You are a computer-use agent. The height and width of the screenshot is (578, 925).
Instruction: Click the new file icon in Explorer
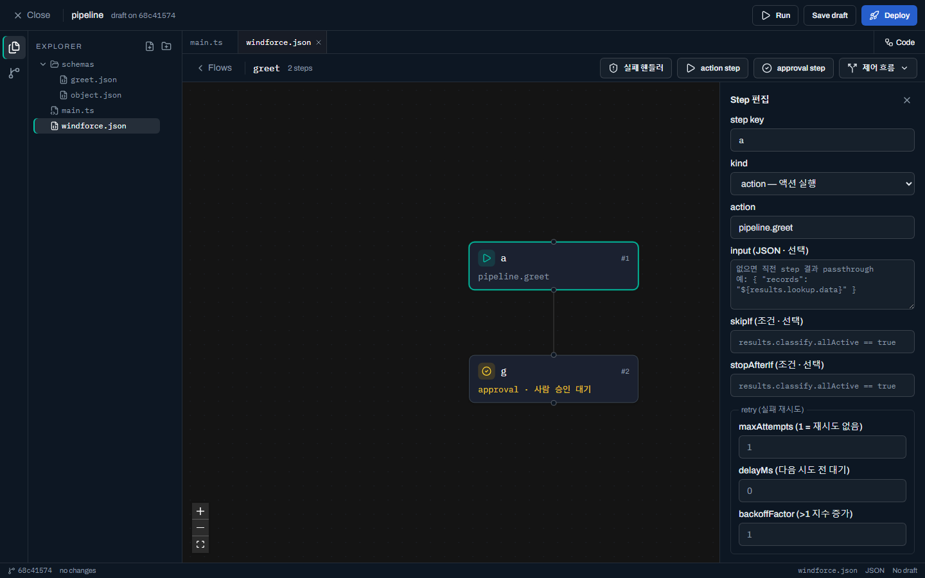150,46
